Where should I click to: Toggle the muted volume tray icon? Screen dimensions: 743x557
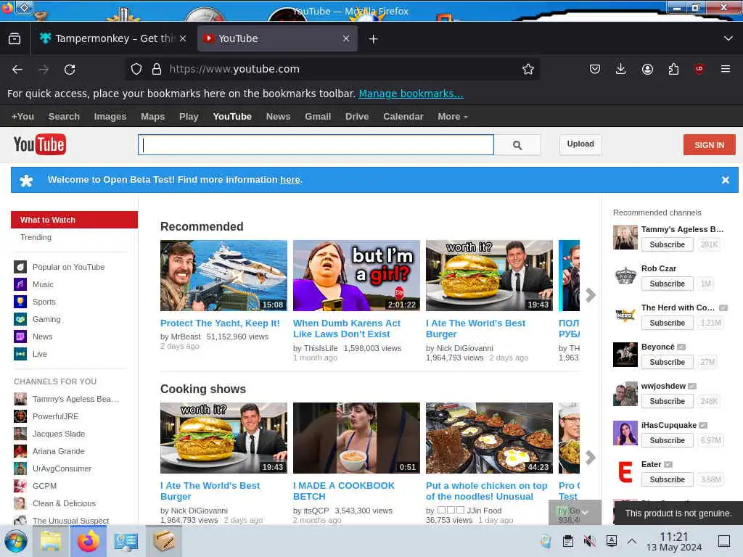[589, 541]
